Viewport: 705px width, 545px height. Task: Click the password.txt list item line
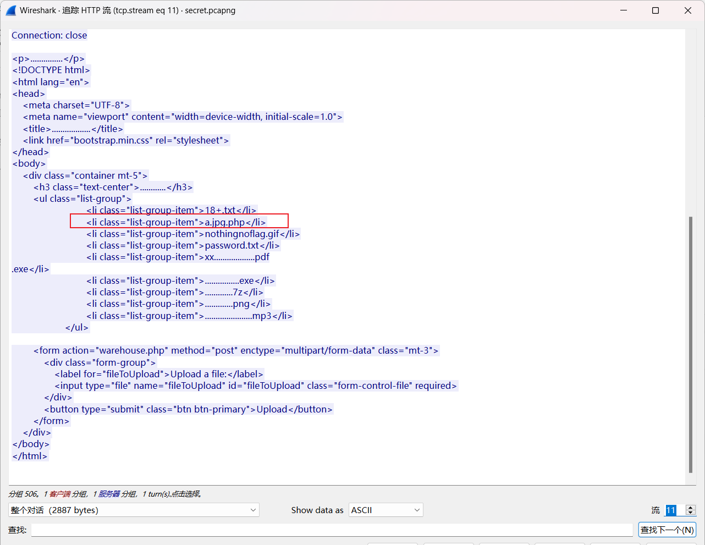point(183,245)
